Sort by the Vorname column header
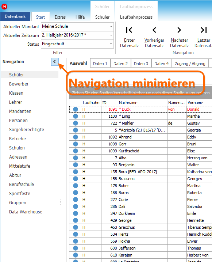The image size is (212, 262). point(199,103)
